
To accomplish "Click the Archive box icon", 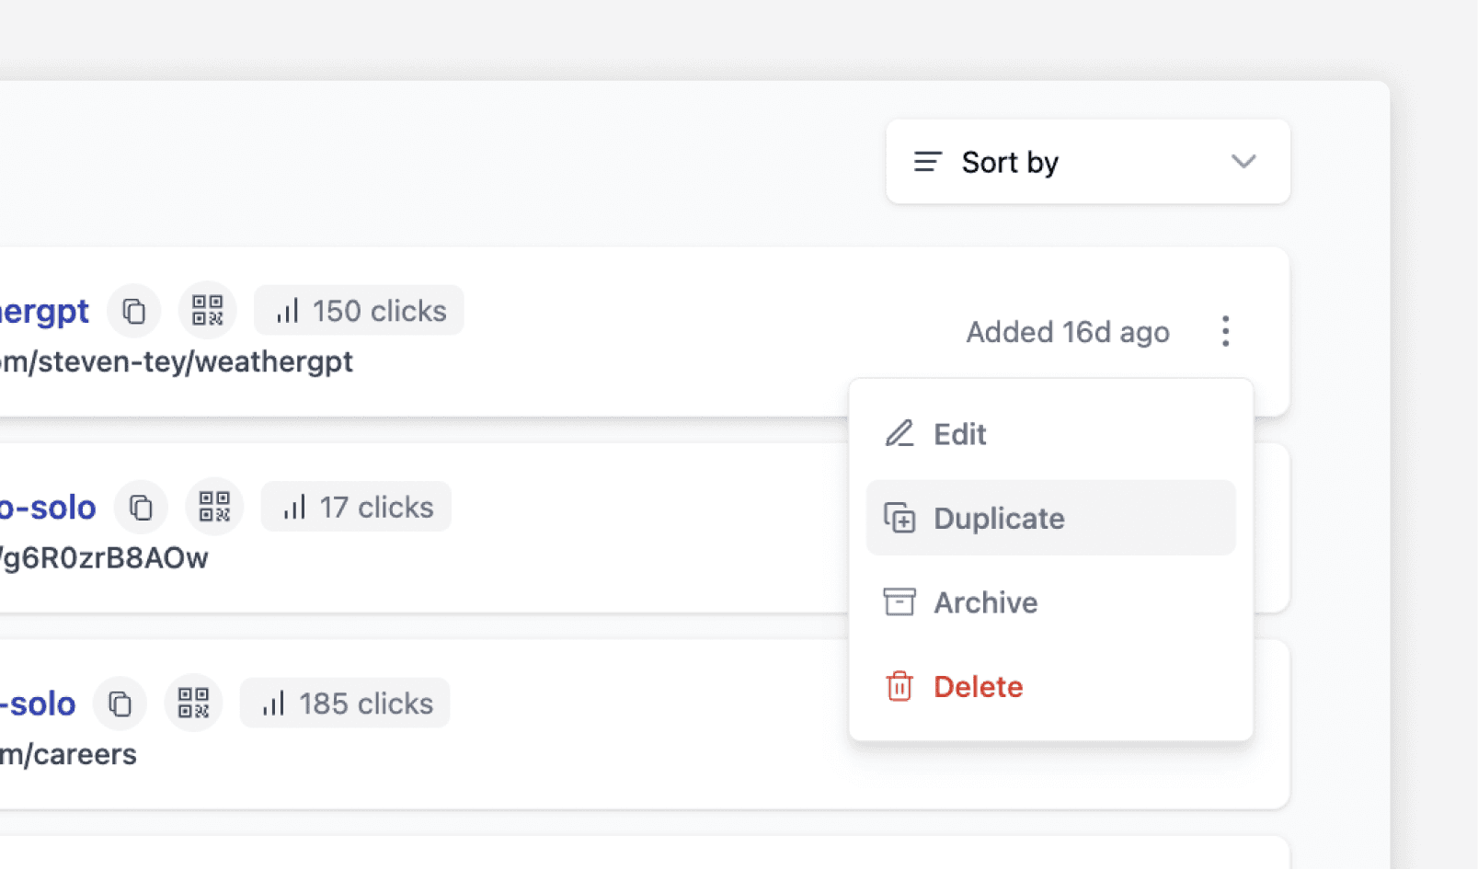I will 899,602.
